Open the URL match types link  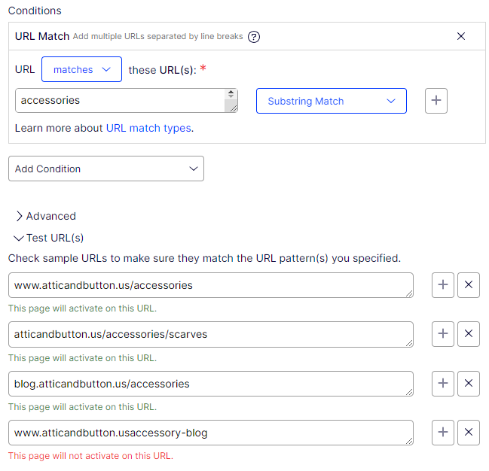(x=148, y=128)
